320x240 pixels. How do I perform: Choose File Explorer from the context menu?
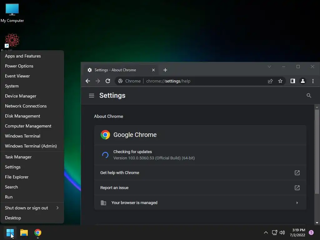(32, 177)
